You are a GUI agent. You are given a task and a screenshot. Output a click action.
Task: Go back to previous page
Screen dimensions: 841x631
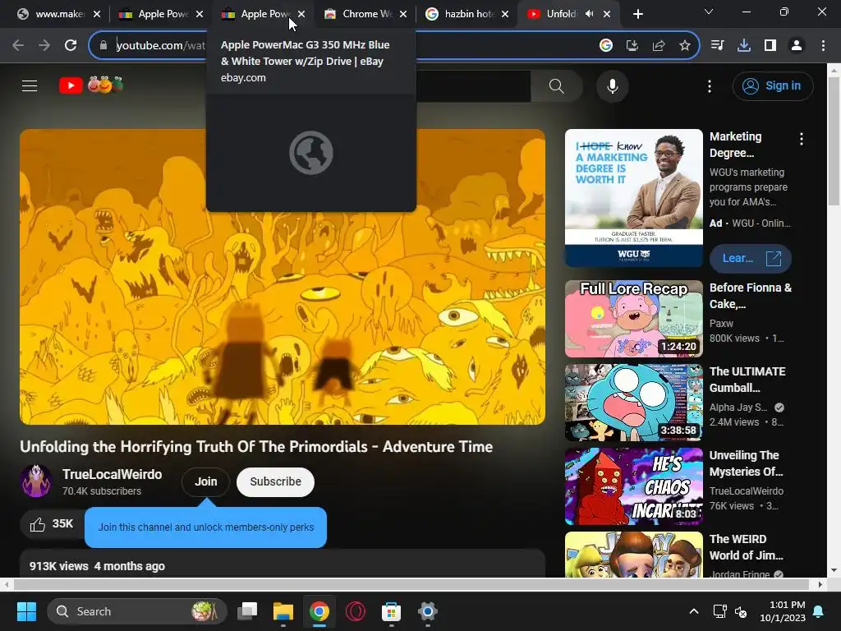click(18, 46)
